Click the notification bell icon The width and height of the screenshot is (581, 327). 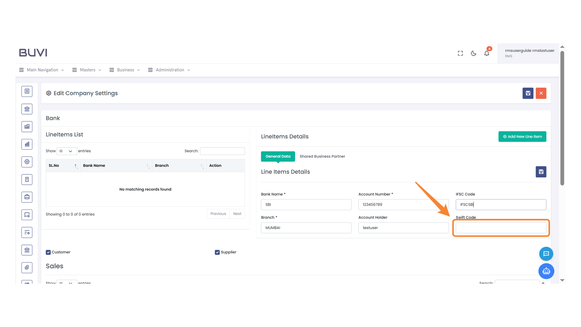pos(487,53)
